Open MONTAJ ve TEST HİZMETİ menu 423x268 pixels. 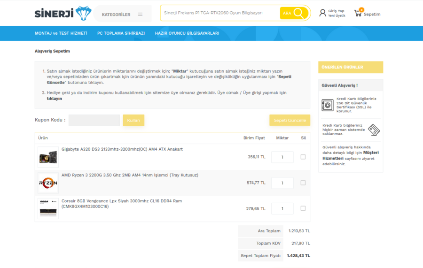[61, 33]
